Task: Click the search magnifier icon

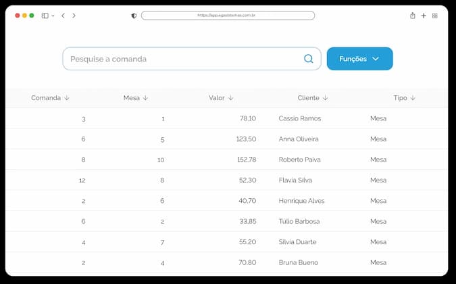Action: pyautogui.click(x=308, y=59)
